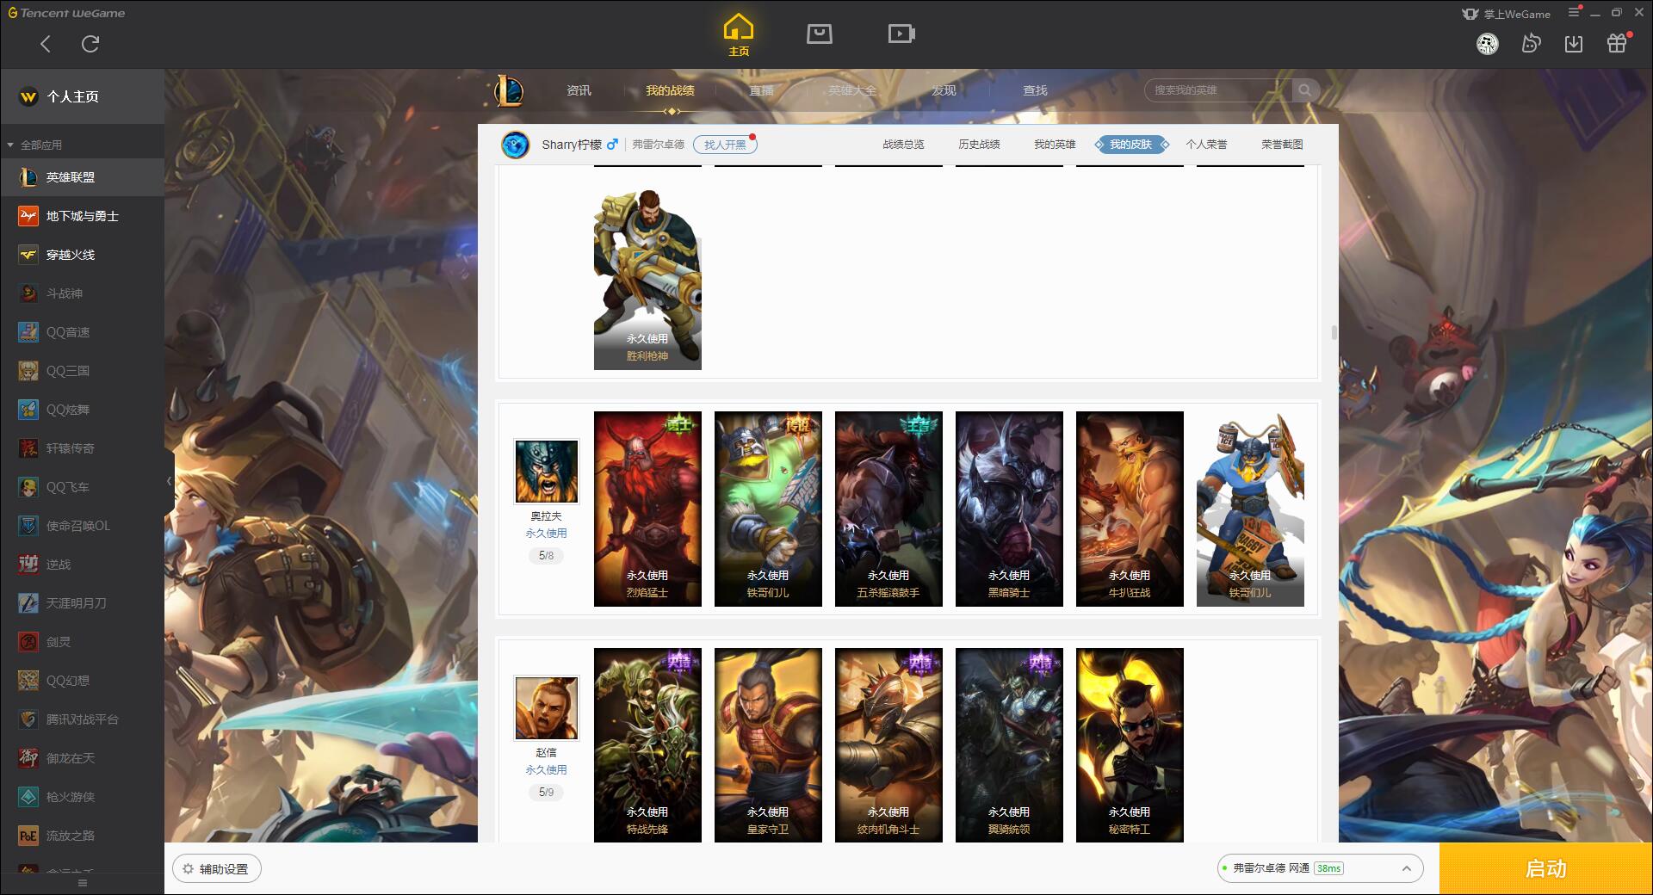Screen dimensions: 1653x895
Task: Select 枪火游侠 in the sidebar
Action: coord(82,797)
